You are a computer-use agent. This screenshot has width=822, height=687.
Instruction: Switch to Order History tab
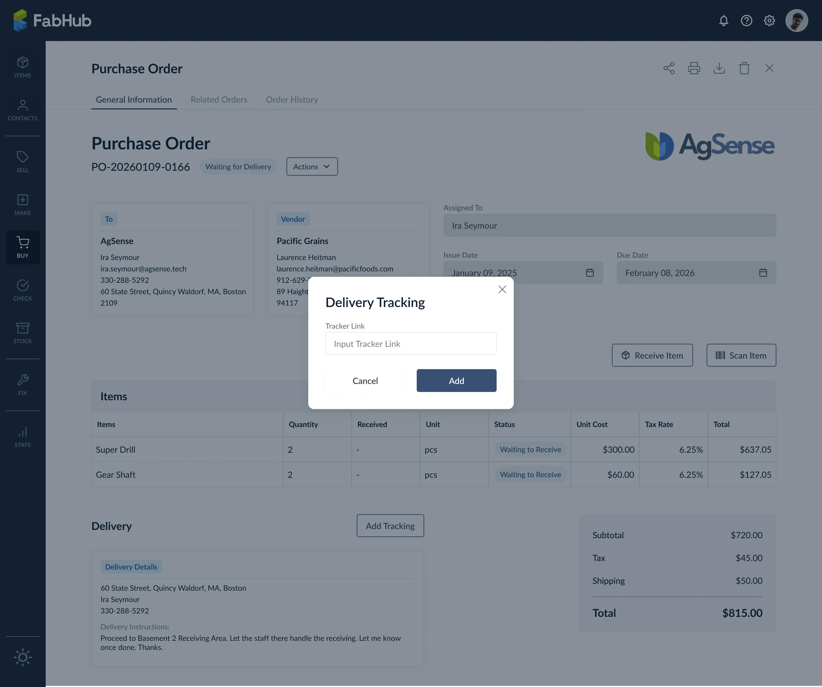coord(292,100)
